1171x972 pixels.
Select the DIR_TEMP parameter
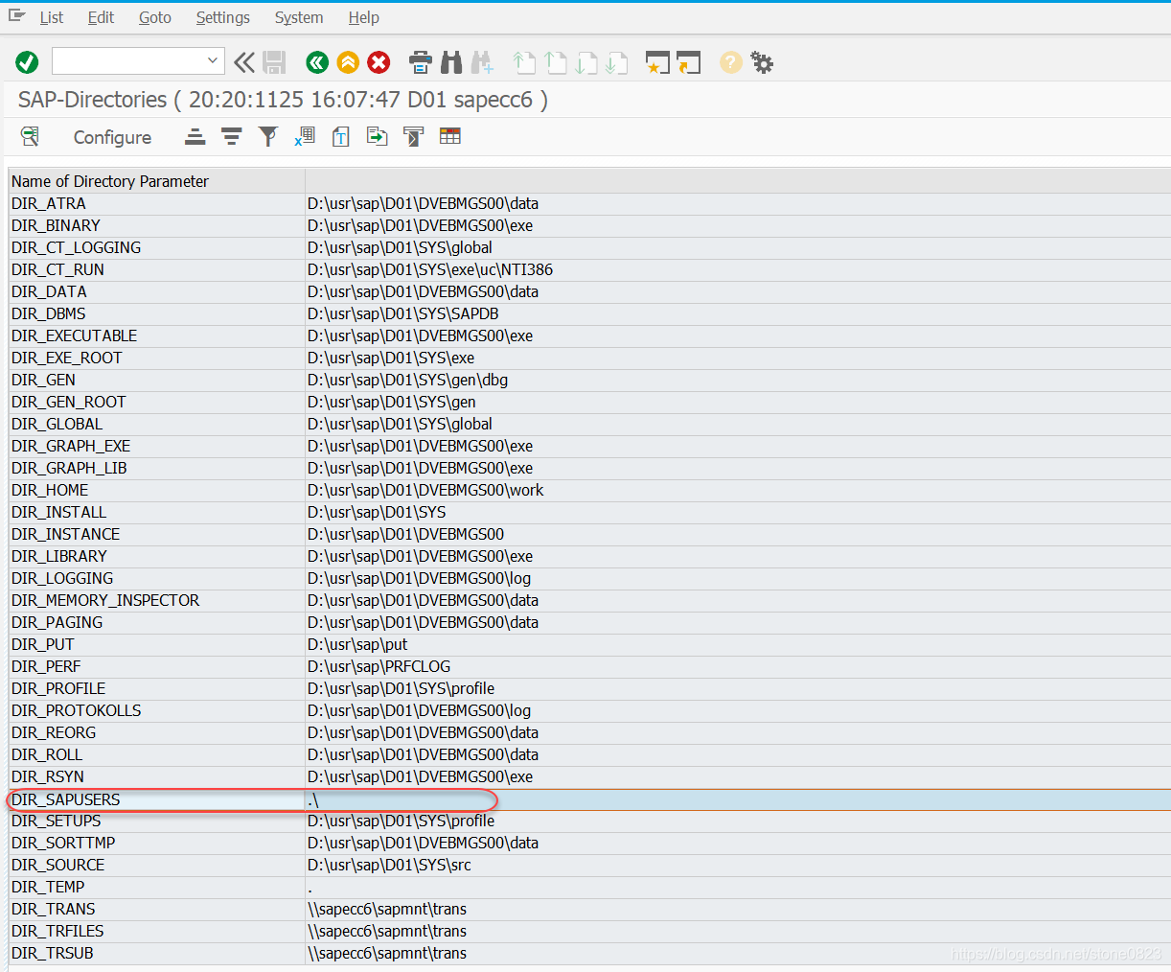48,887
